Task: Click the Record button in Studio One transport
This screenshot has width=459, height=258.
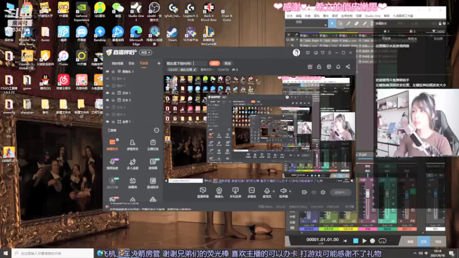Action: (372, 241)
